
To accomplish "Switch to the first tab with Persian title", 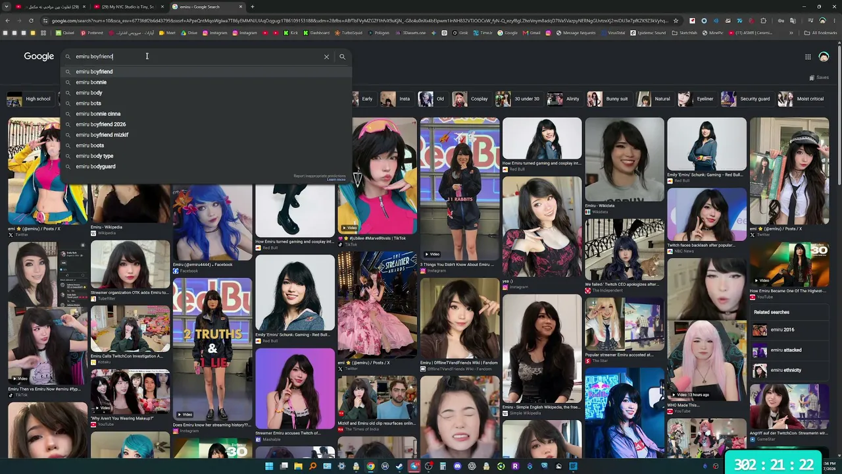I will pyautogui.click(x=50, y=7).
